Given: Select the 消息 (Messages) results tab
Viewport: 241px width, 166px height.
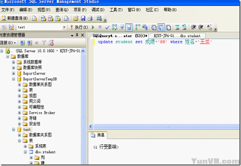Looking at the screenshot, I should 98,135.
